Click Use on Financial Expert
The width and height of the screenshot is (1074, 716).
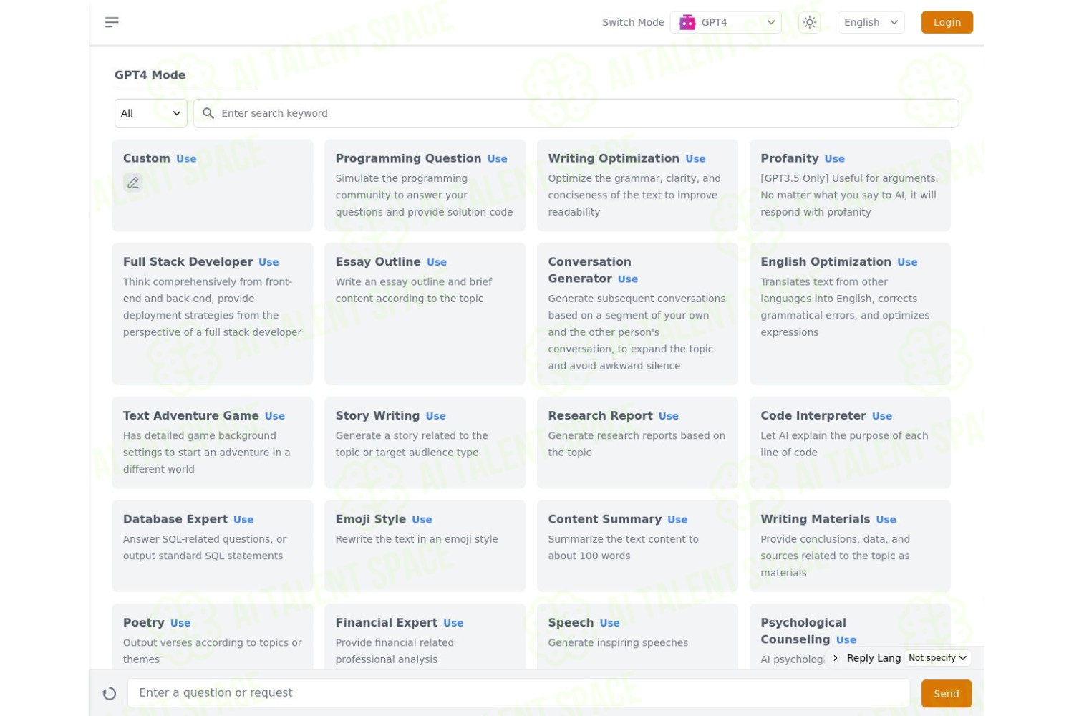[453, 623]
